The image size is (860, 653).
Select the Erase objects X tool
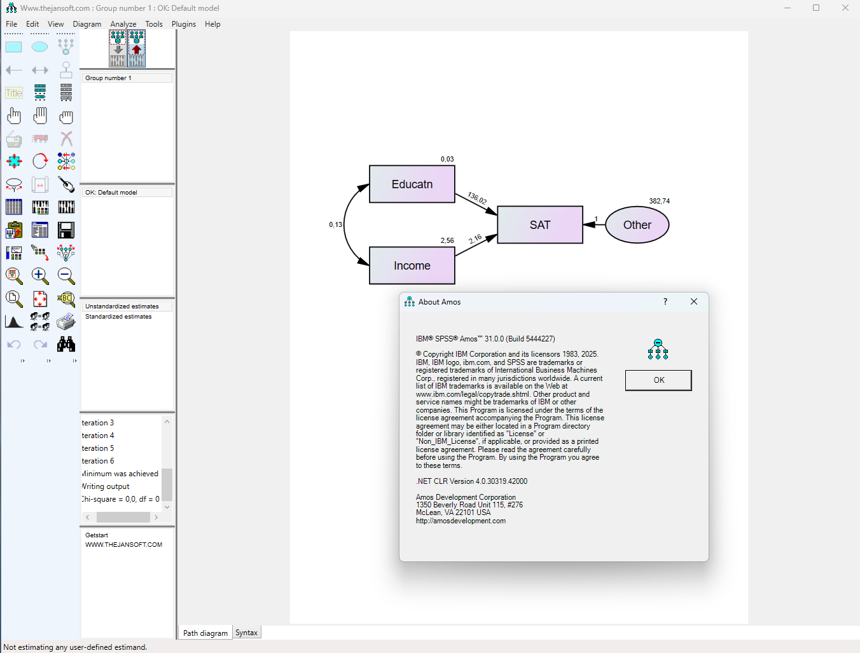tap(66, 139)
